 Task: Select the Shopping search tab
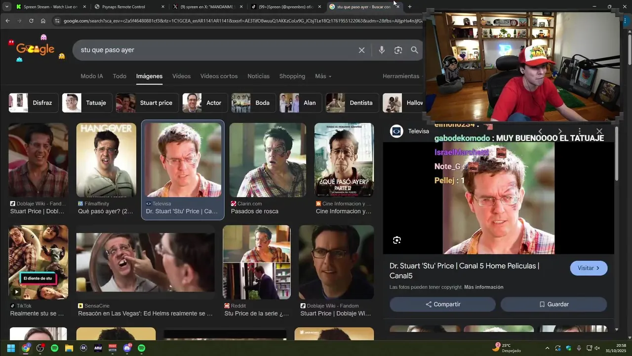[292, 76]
